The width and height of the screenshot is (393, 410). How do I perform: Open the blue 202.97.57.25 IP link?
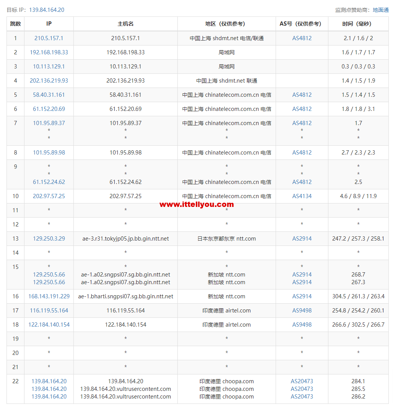[x=49, y=196]
